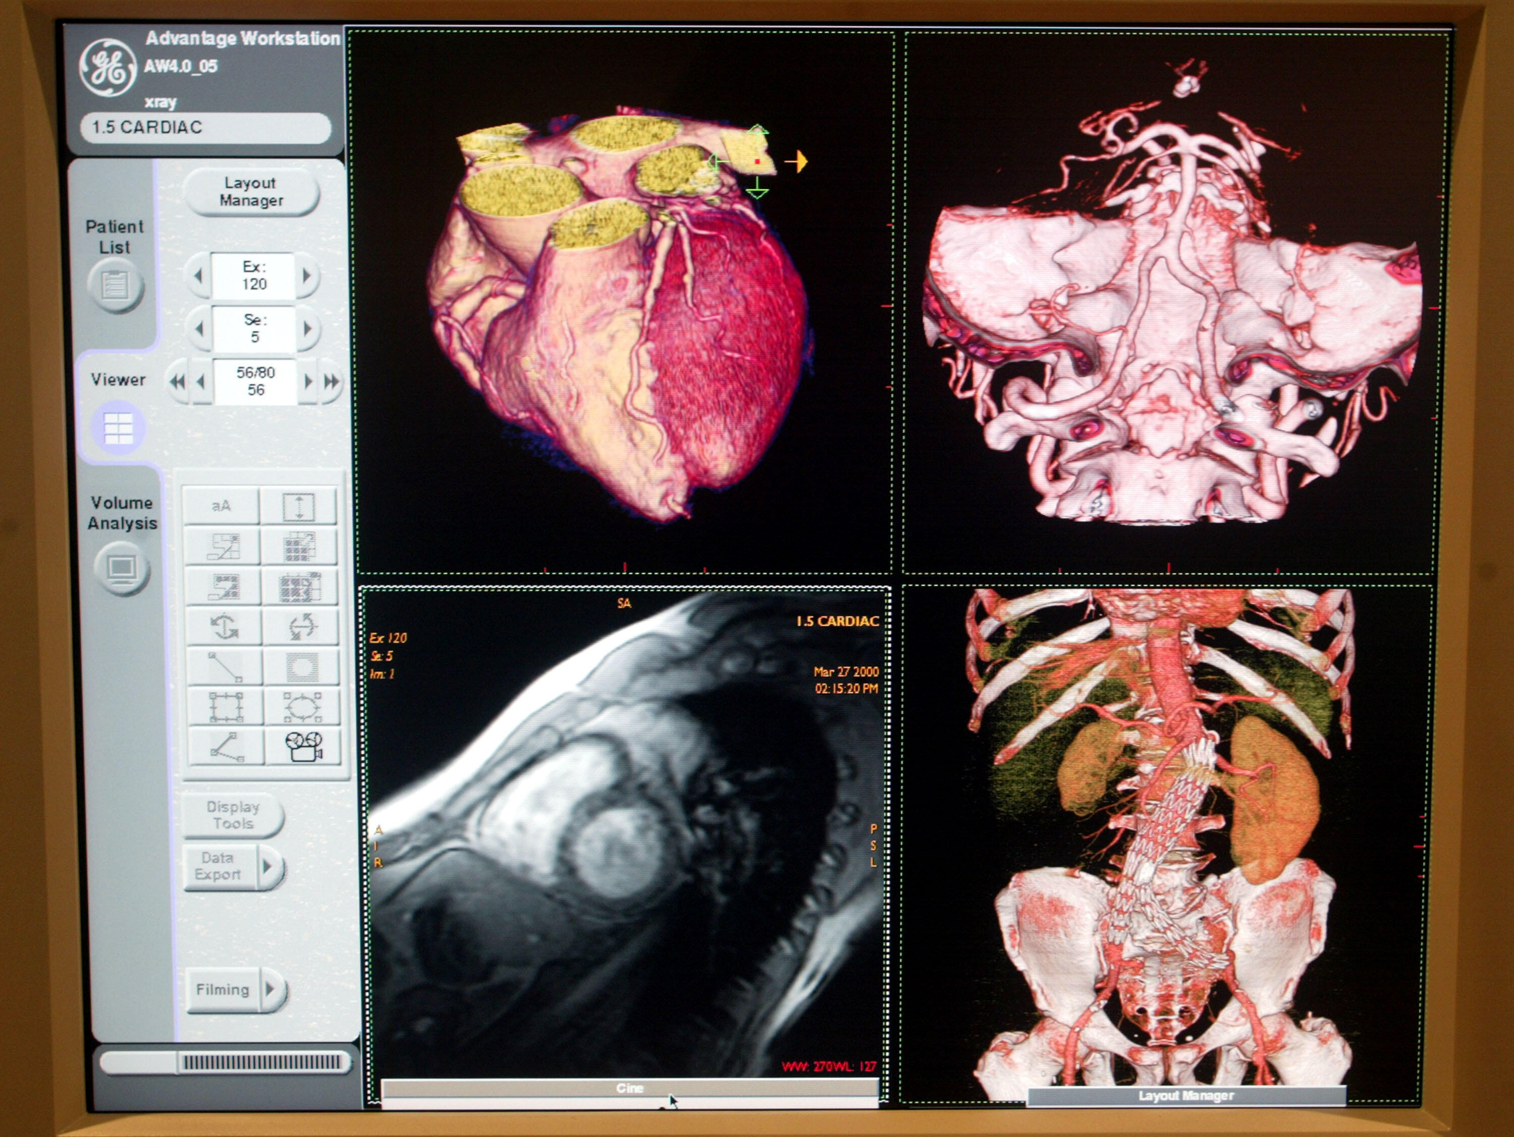Select the Viewer grid layout icon

[x=119, y=428]
